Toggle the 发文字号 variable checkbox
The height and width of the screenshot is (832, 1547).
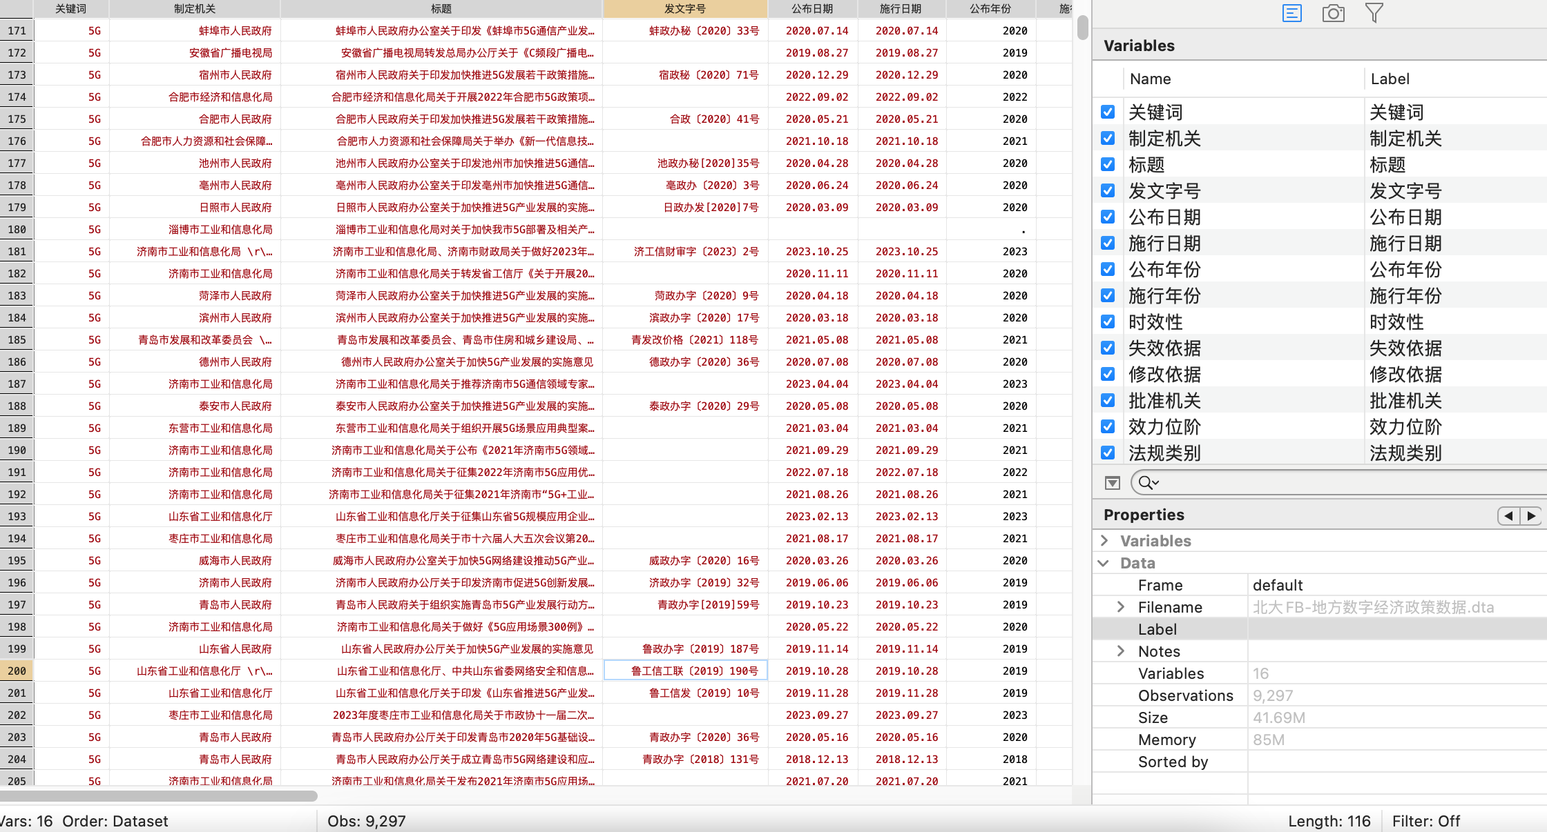pos(1108,190)
